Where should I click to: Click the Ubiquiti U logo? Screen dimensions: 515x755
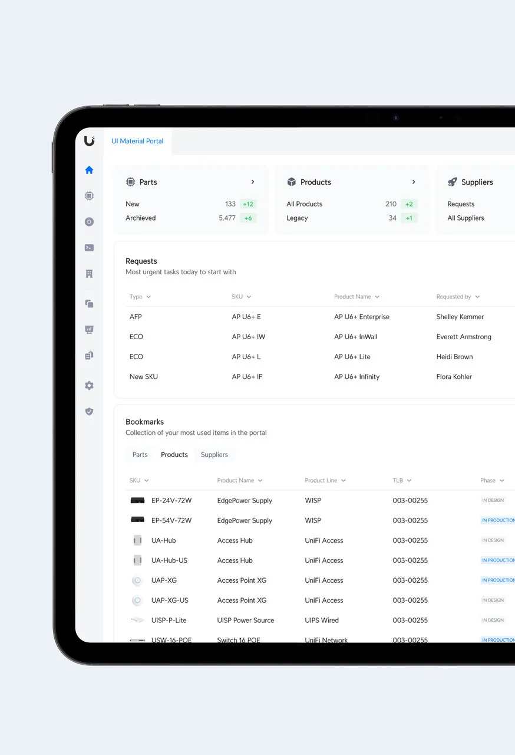[x=89, y=140]
